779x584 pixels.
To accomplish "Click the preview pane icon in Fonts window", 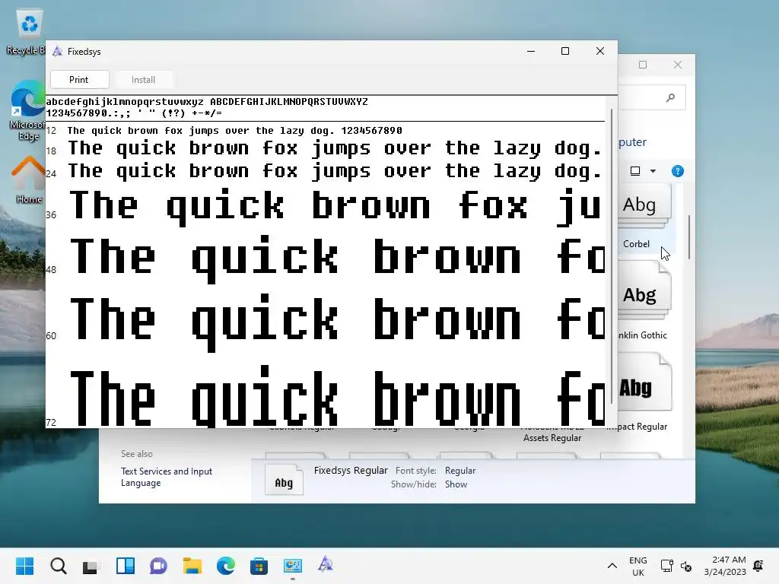I will point(635,171).
